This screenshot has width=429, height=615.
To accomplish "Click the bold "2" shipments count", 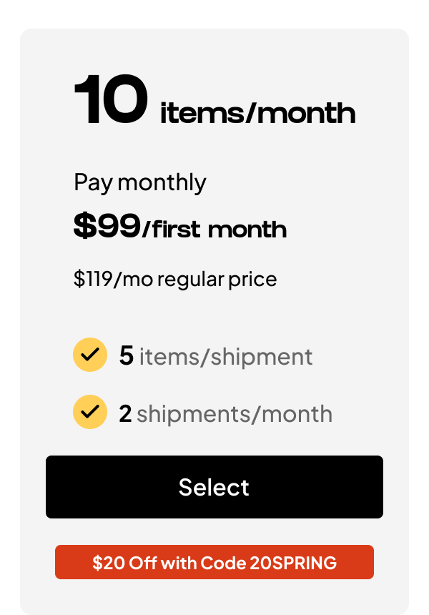I will point(125,413).
